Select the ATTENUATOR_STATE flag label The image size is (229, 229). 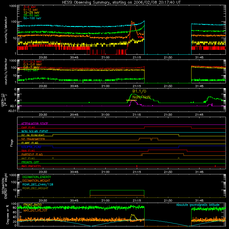point(35,124)
